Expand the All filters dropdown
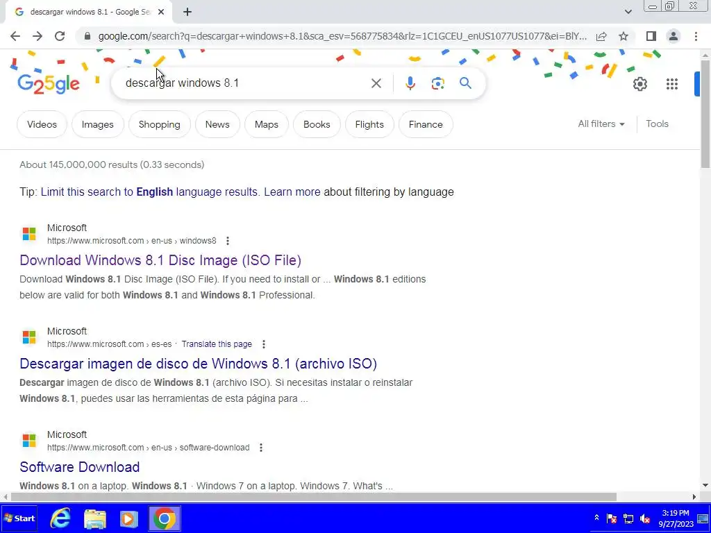The width and height of the screenshot is (711, 533). click(x=601, y=124)
